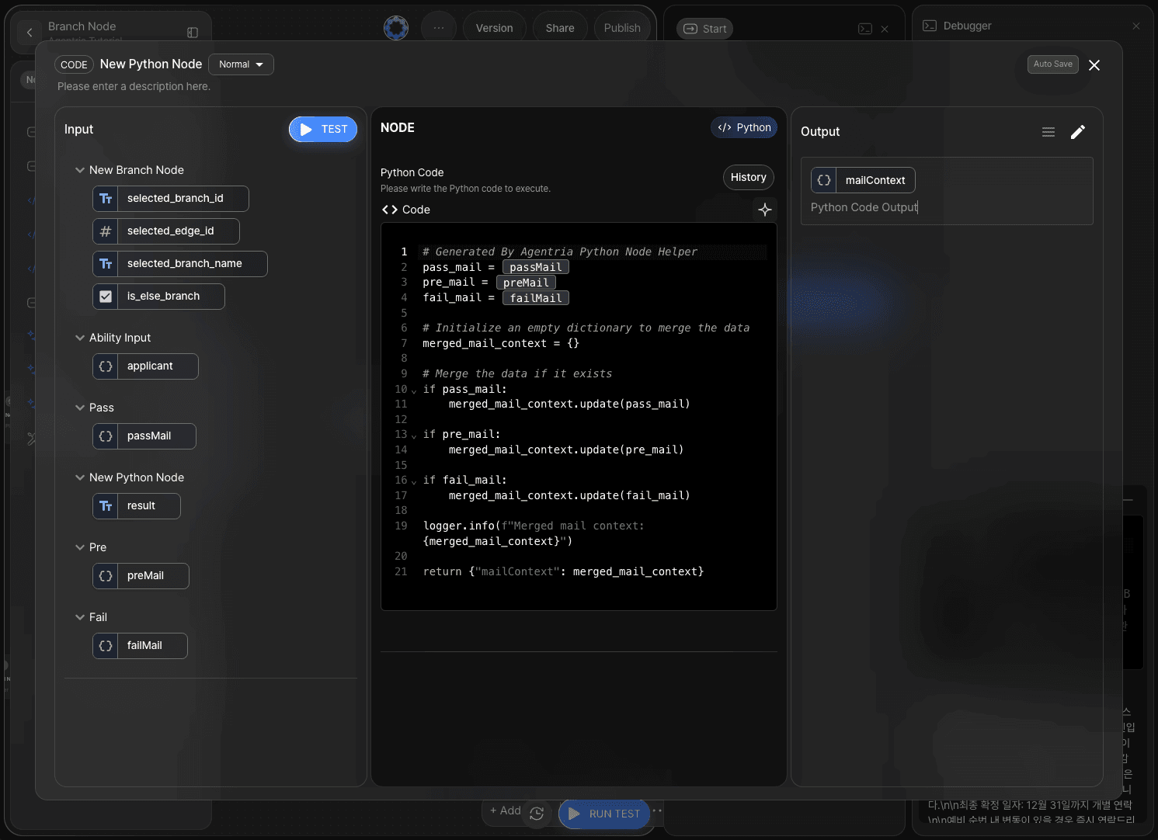Click the Python Code Output description field
1158x840 pixels.
click(865, 207)
